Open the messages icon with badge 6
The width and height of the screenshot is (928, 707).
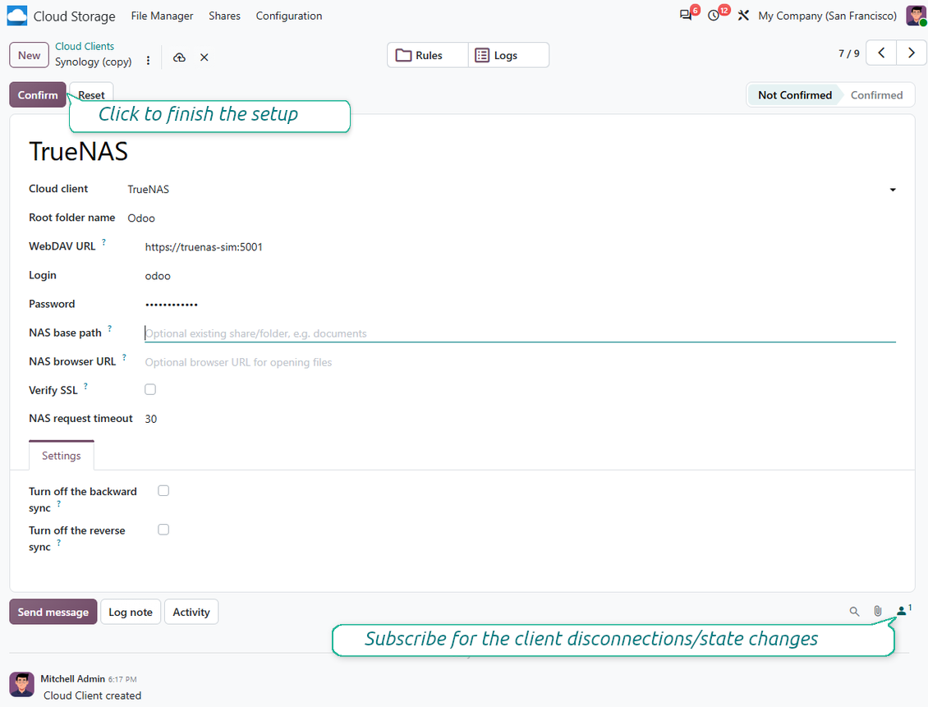[687, 16]
